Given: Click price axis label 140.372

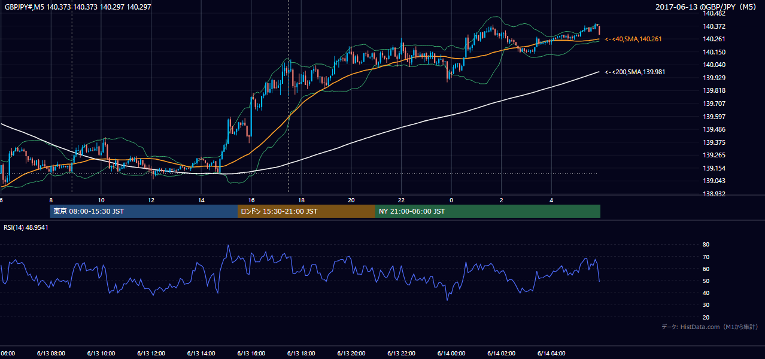Looking at the screenshot, I should pyautogui.click(x=715, y=26).
